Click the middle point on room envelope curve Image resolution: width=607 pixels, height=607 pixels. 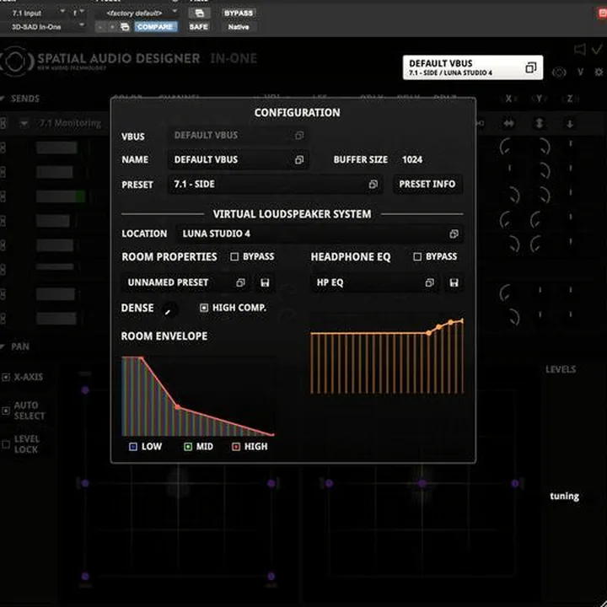pyautogui.click(x=177, y=407)
